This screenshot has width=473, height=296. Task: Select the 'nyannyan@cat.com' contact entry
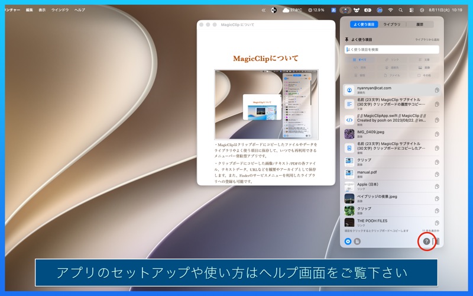pyautogui.click(x=392, y=90)
